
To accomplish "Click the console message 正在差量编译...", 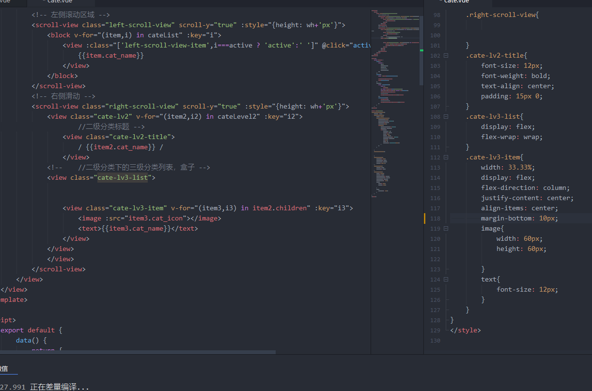I will click(60, 387).
